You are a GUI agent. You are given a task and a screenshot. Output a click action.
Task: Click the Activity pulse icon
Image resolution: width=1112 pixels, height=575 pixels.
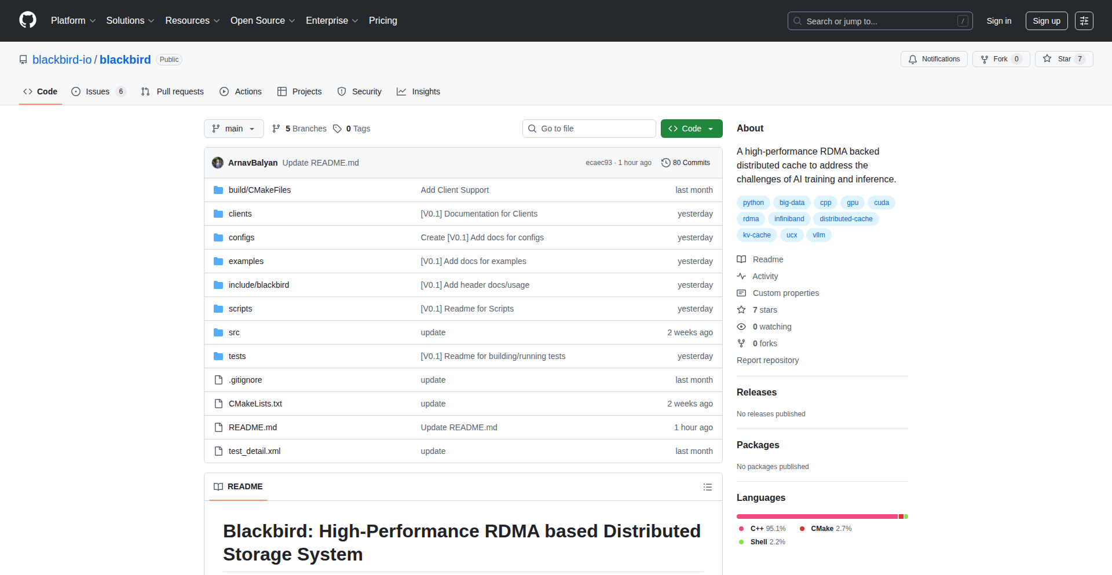(741, 276)
